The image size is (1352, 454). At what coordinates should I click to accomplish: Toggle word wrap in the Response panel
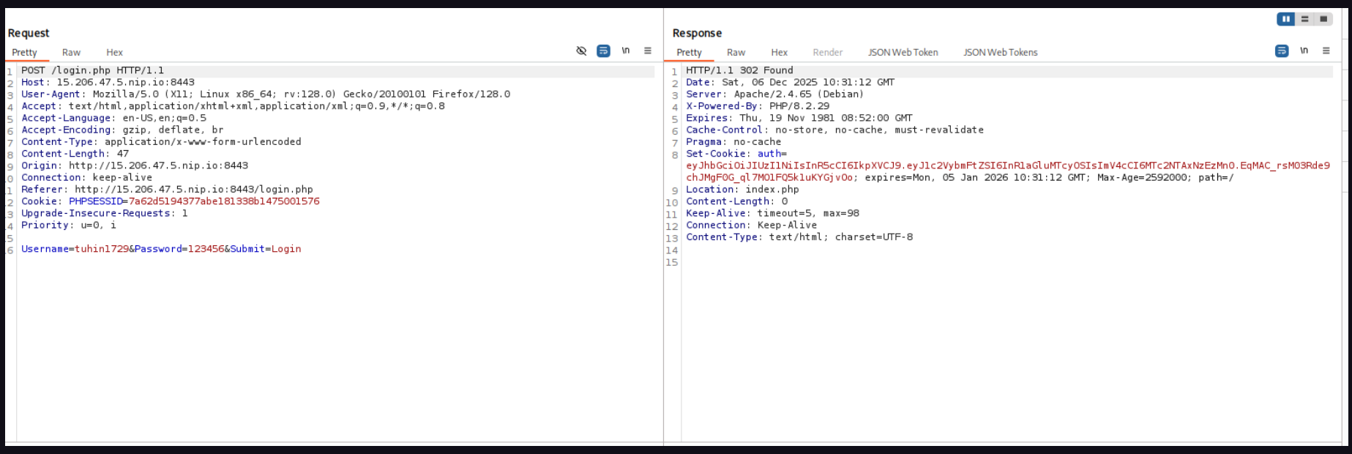(x=1282, y=51)
